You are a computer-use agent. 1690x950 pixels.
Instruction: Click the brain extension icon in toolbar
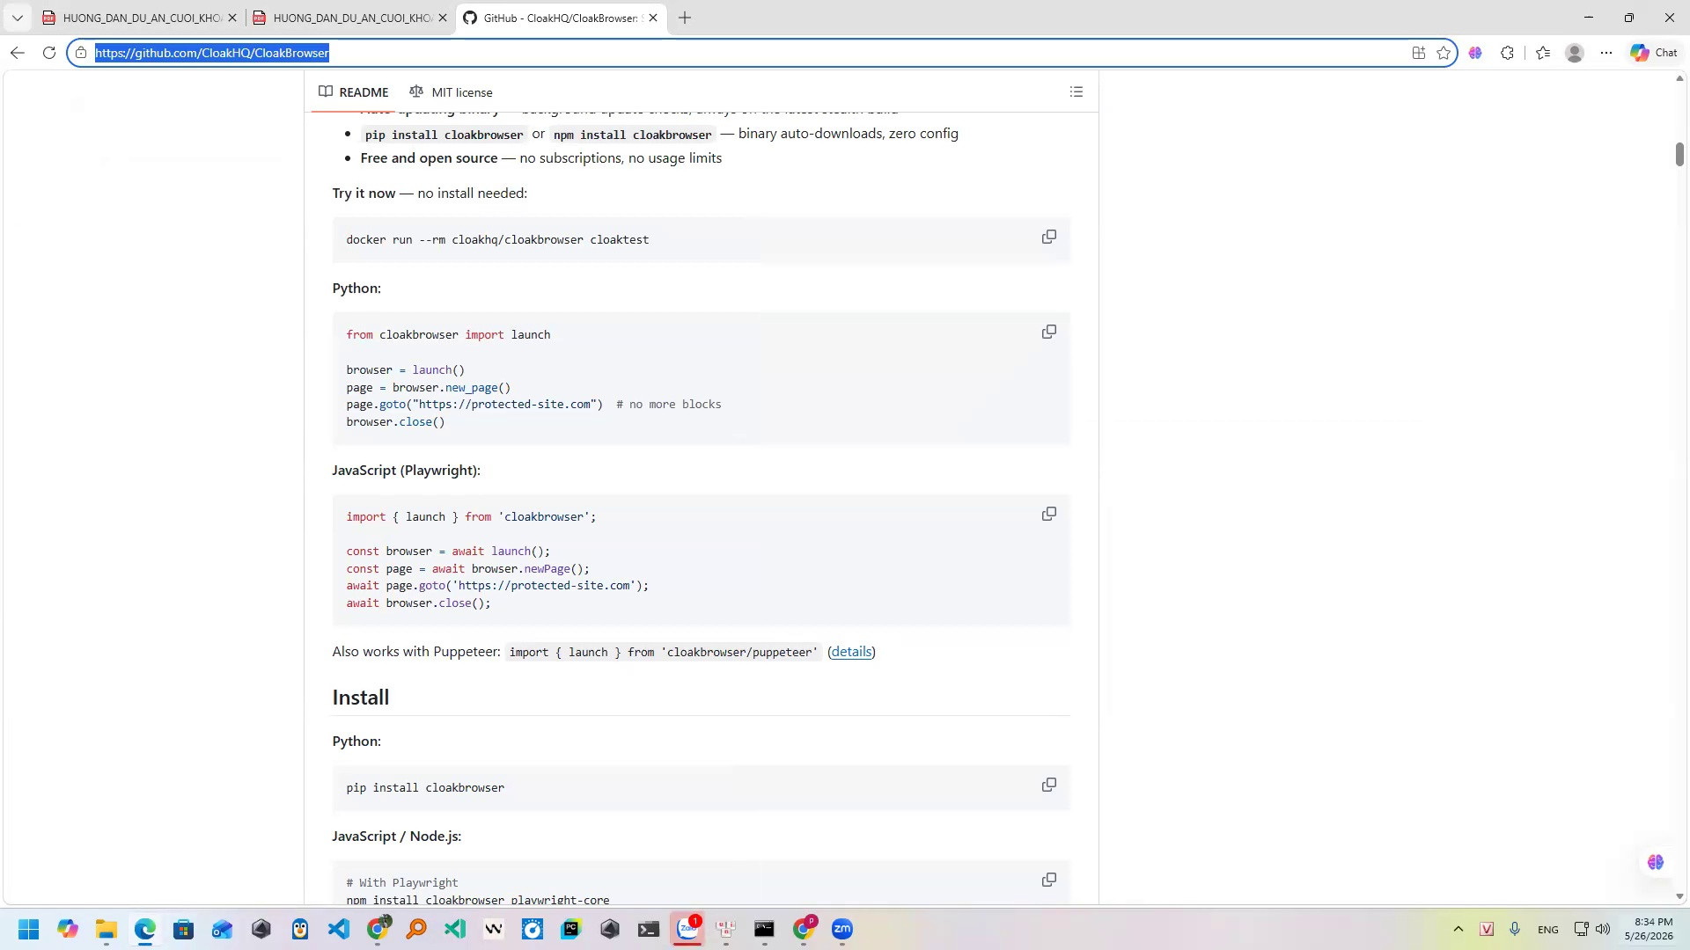click(1475, 53)
